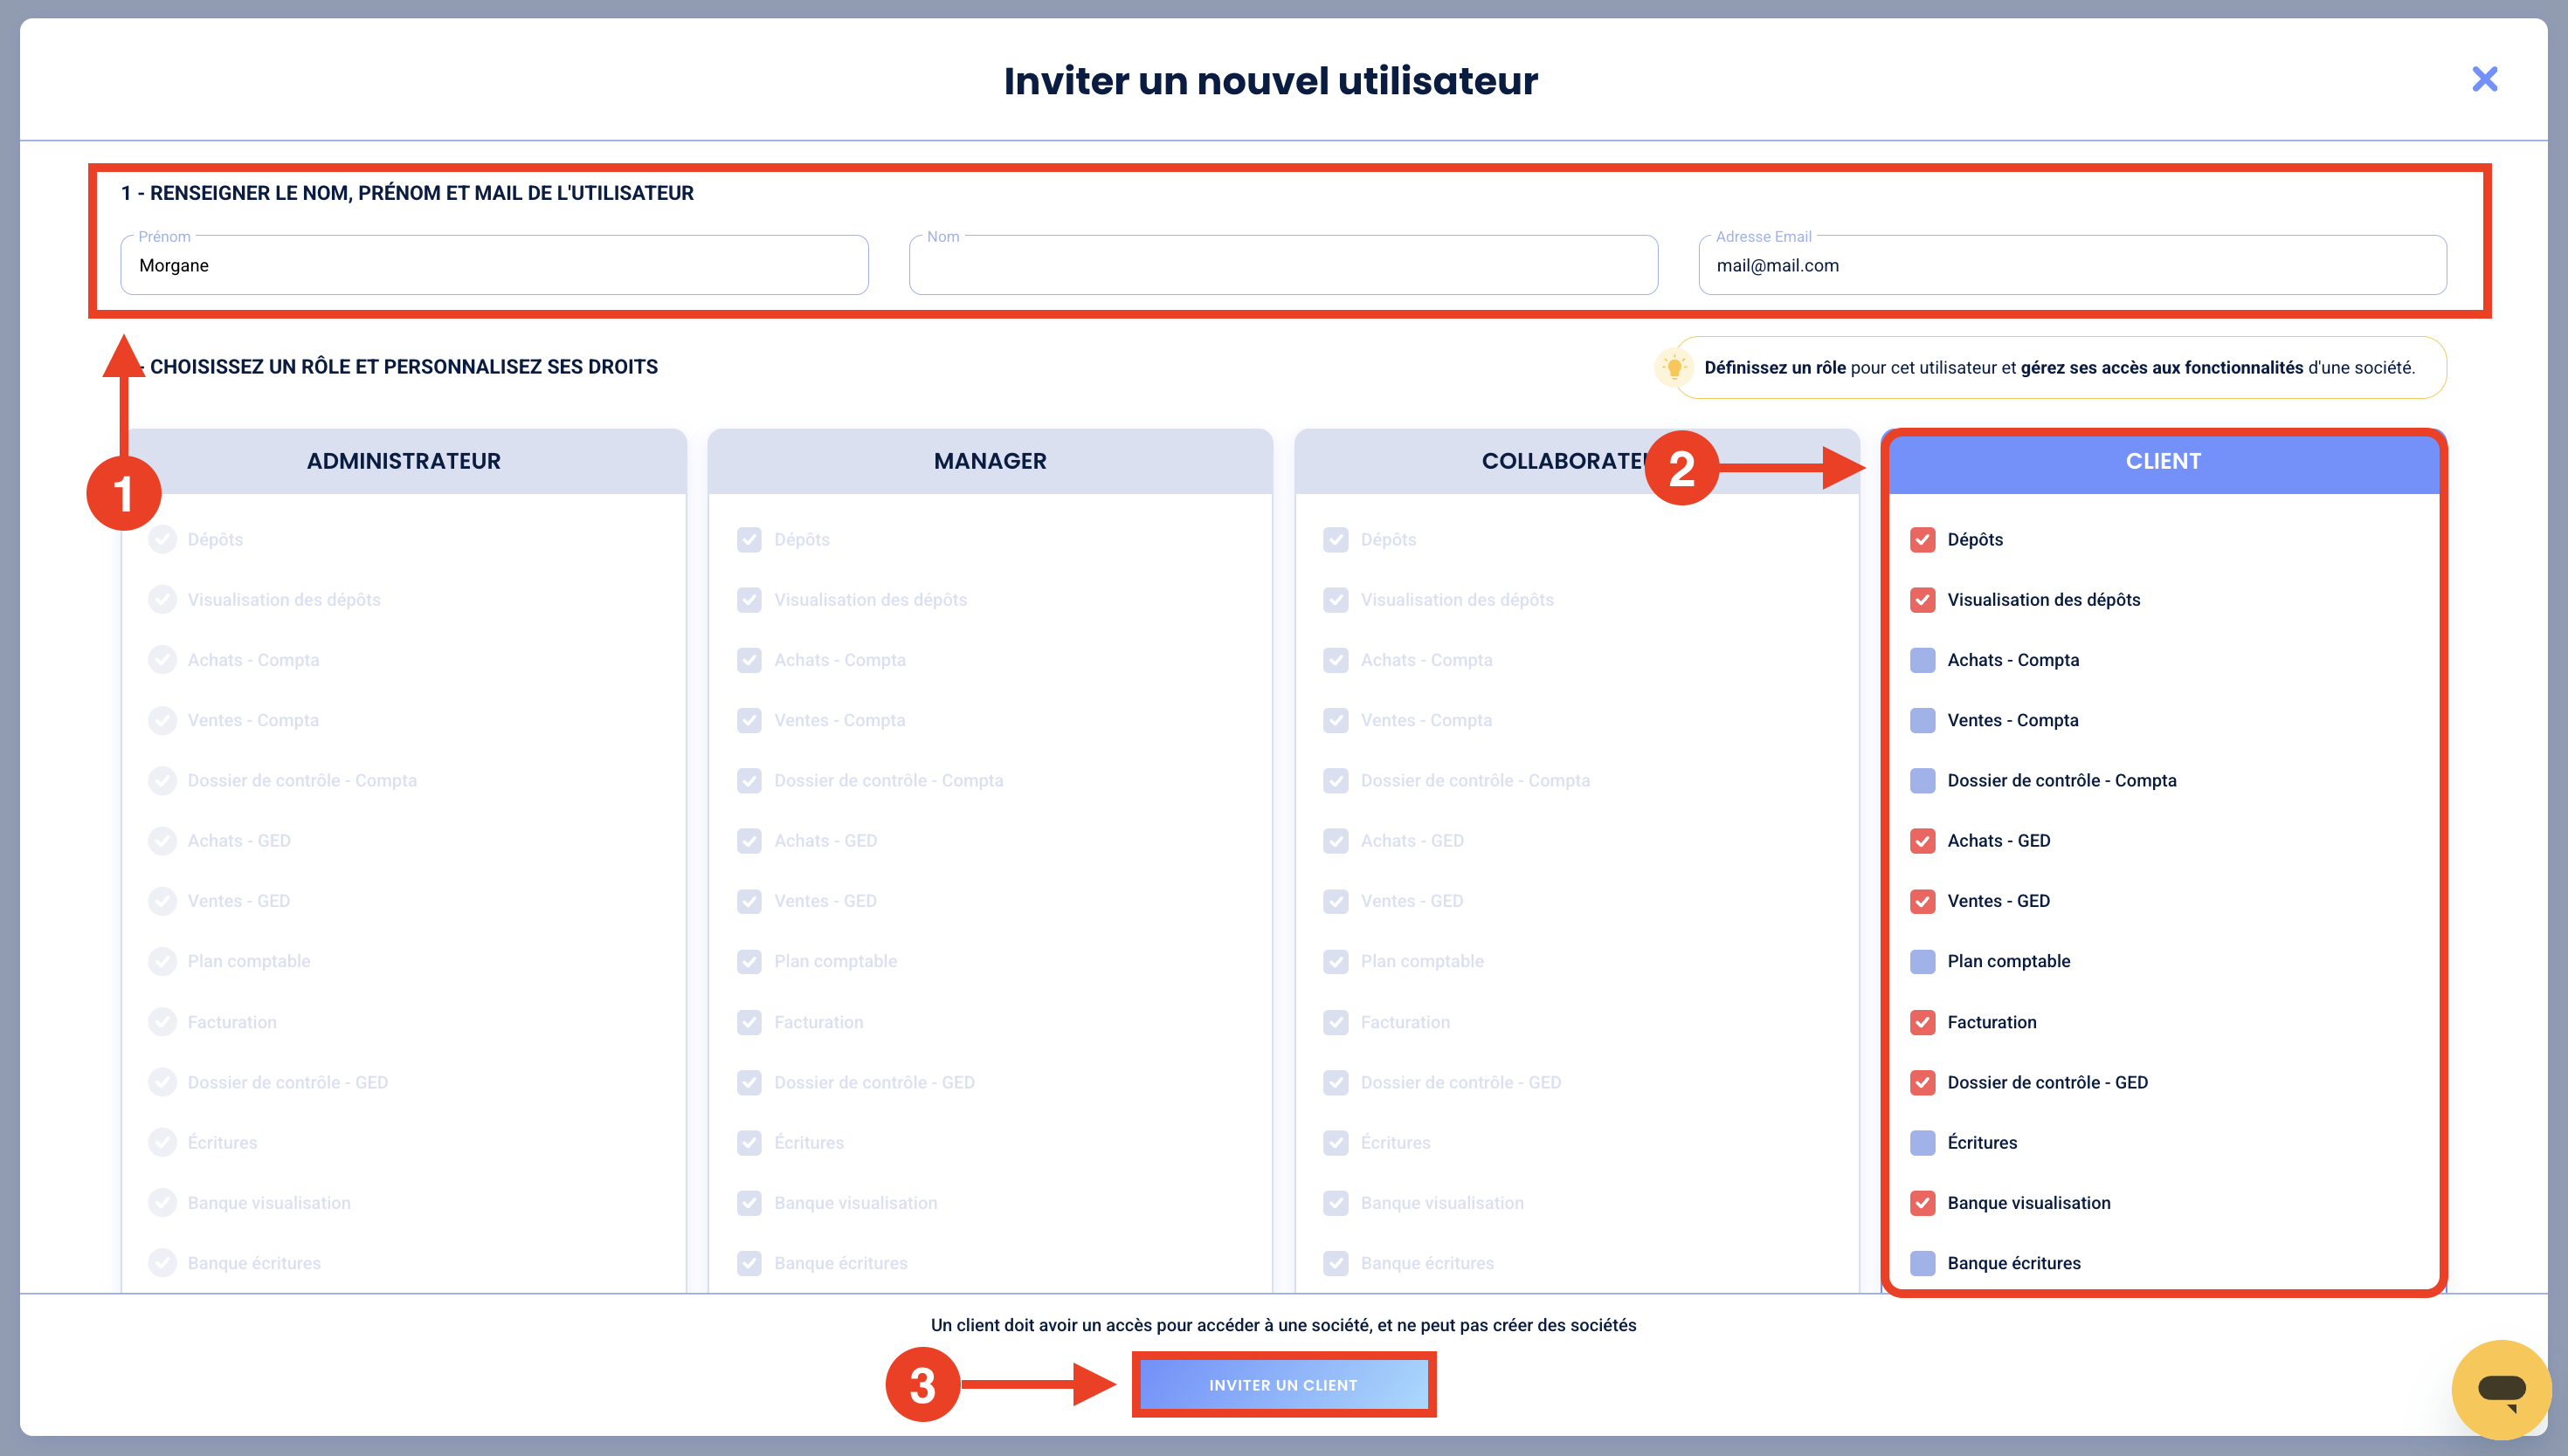Toggle Manager Ventes - Compta checkbox

749,720
